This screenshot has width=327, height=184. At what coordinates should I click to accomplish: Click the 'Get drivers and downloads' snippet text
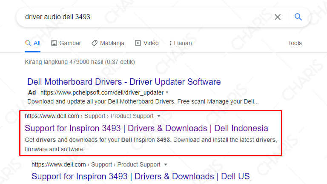click(x=151, y=144)
